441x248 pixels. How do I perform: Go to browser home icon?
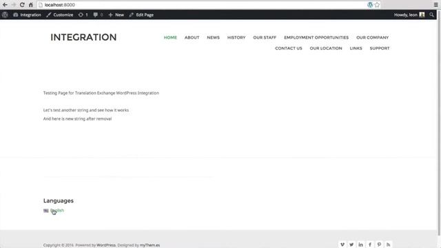click(30, 5)
